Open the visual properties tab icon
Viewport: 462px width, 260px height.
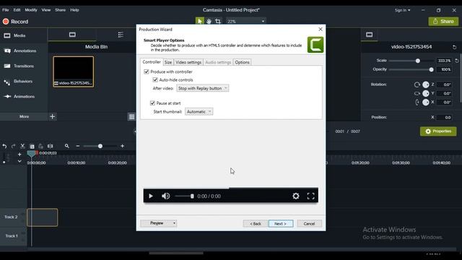pyautogui.click(x=369, y=35)
